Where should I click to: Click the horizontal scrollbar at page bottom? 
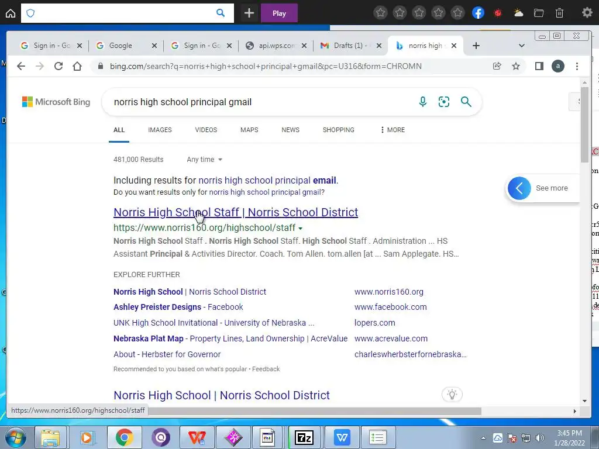tap(315, 411)
